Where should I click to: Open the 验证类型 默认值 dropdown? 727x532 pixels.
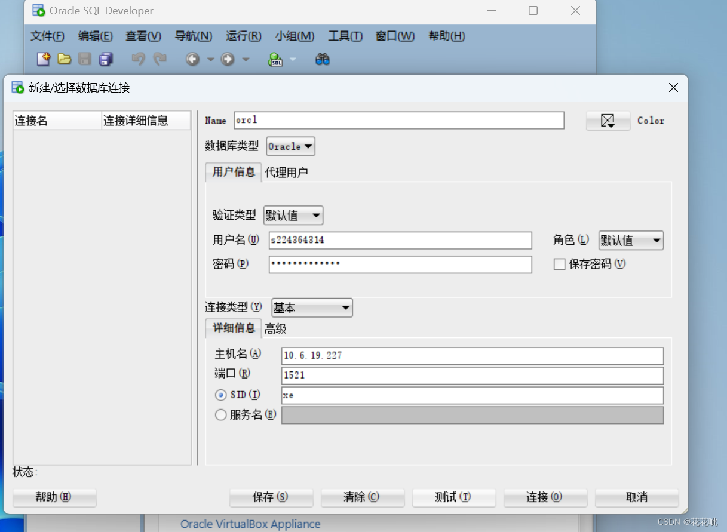(293, 216)
